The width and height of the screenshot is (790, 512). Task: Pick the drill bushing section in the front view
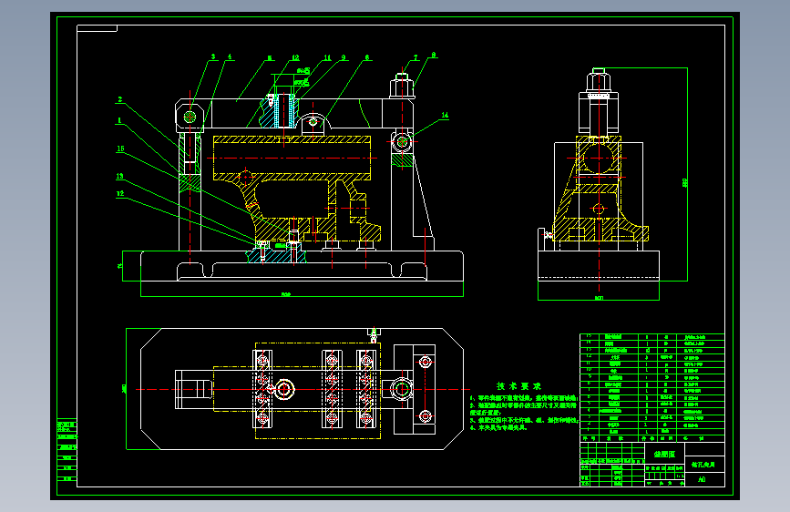283,111
